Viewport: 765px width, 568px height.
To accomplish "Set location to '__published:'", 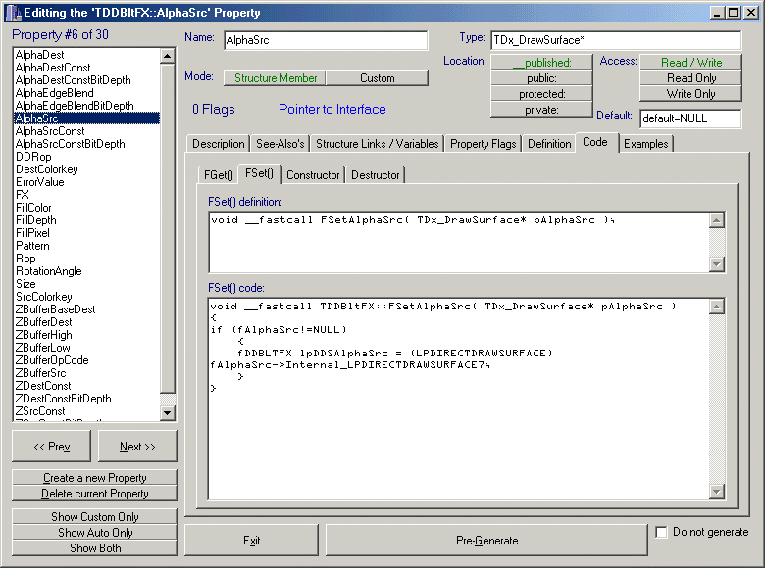I will pos(541,63).
